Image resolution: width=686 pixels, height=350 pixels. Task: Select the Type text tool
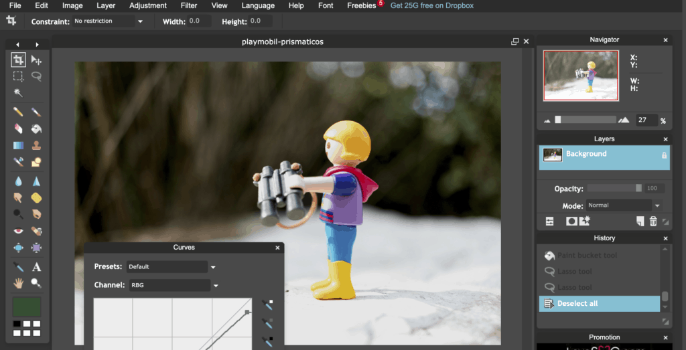(x=36, y=266)
